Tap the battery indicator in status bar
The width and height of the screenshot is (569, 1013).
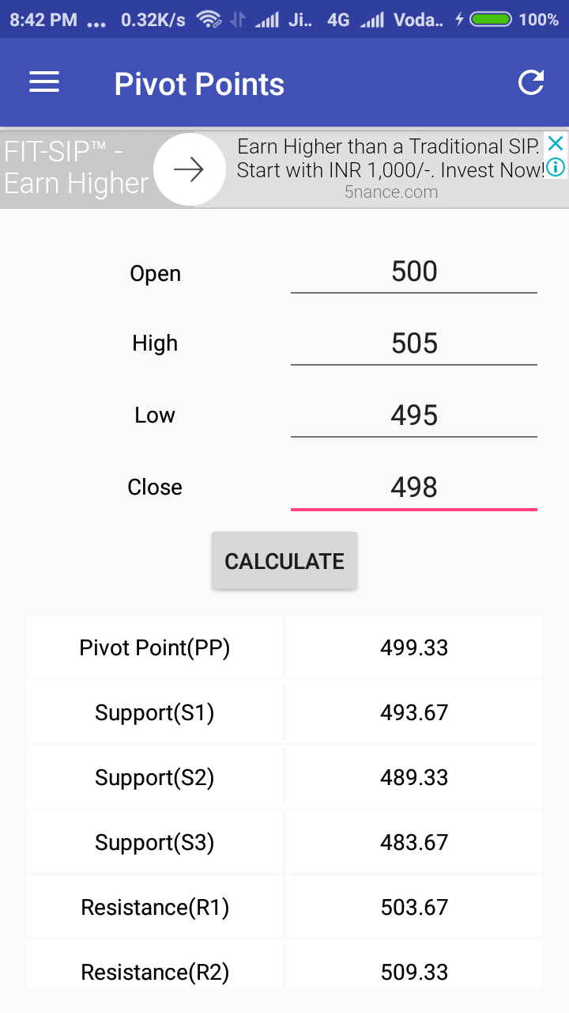click(x=490, y=19)
